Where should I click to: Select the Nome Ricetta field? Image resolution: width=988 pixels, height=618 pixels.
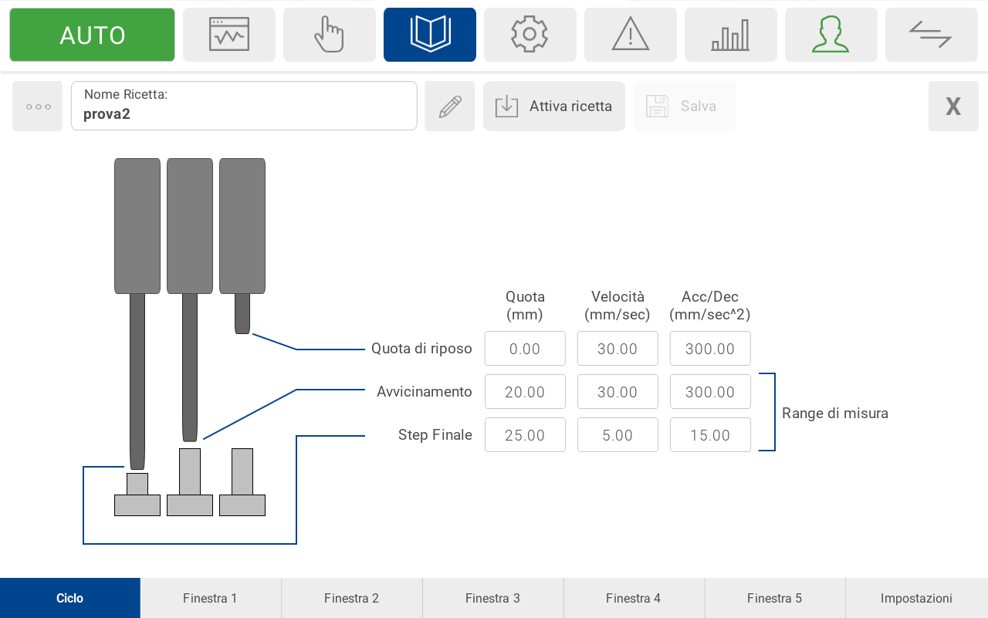(244, 106)
